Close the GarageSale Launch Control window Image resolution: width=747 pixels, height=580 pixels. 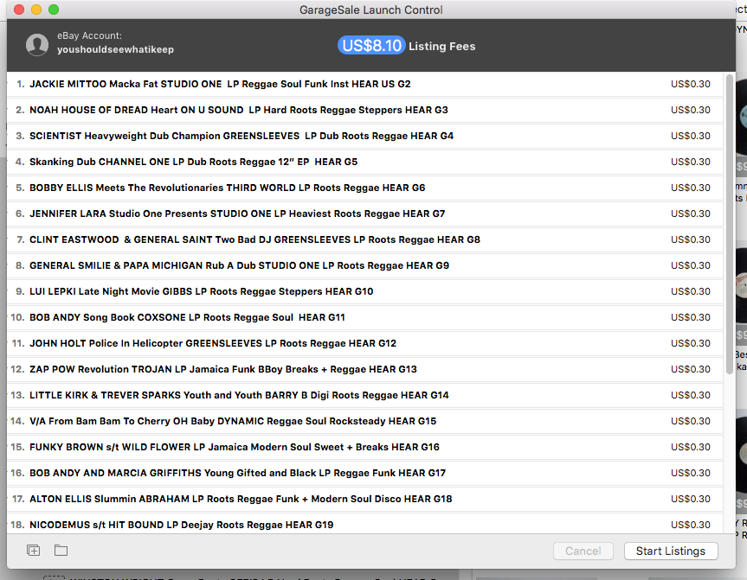19,10
